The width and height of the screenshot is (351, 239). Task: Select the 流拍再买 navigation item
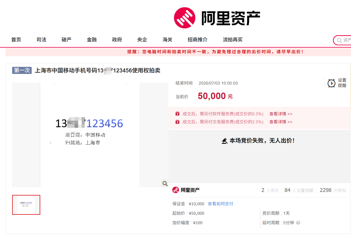coord(233,40)
